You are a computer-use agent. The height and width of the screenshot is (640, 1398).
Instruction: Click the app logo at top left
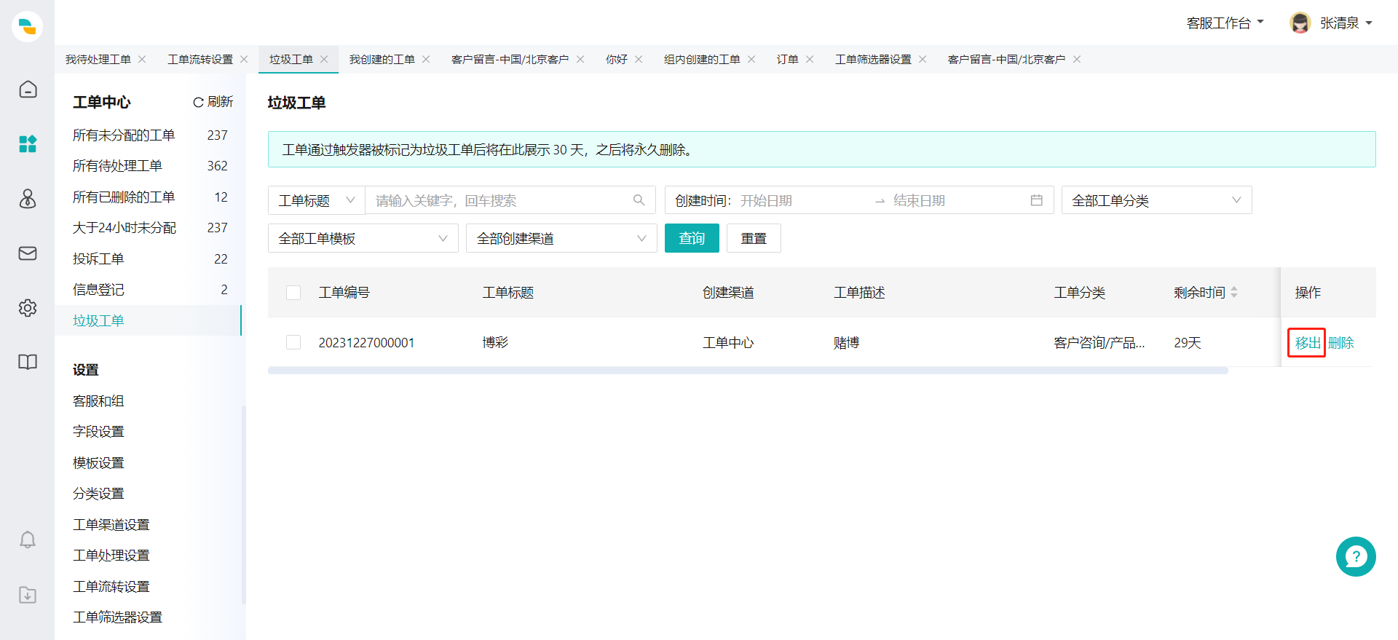pyautogui.click(x=28, y=27)
